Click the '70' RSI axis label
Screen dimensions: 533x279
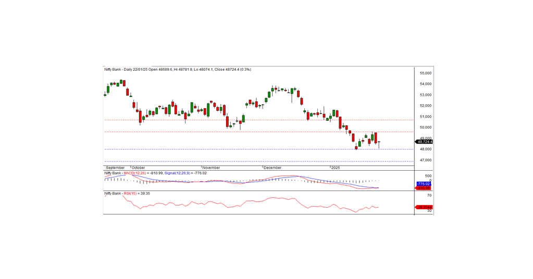point(429,196)
